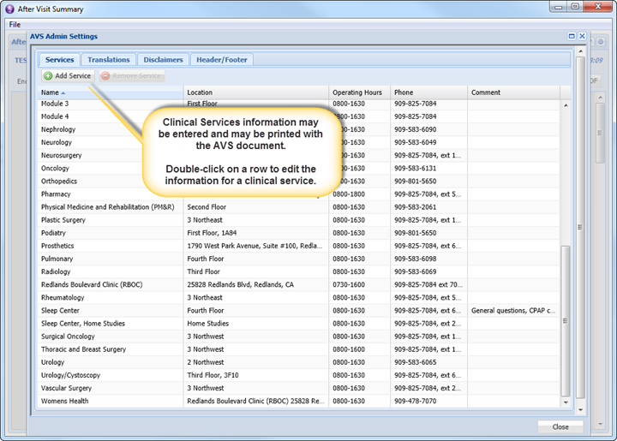Sort by the Comment column header
617x441 pixels.
tap(513, 92)
